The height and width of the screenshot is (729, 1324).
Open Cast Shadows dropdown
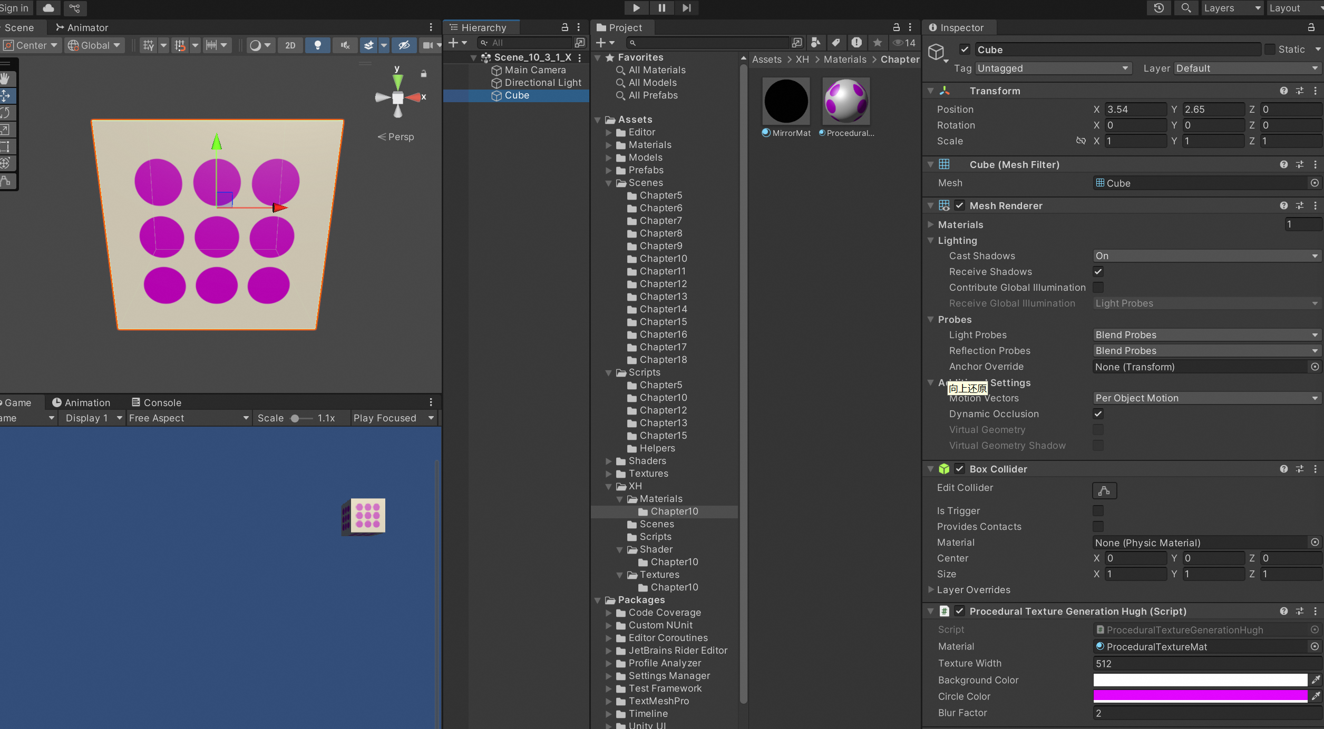click(1207, 256)
